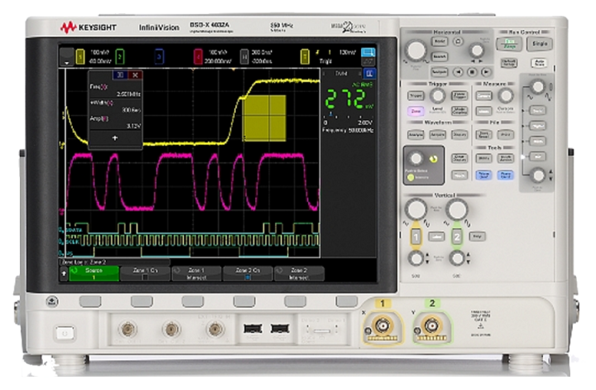The height and width of the screenshot is (390, 596).
Task: Click the navigate backward arrow button
Action: (x=459, y=72)
